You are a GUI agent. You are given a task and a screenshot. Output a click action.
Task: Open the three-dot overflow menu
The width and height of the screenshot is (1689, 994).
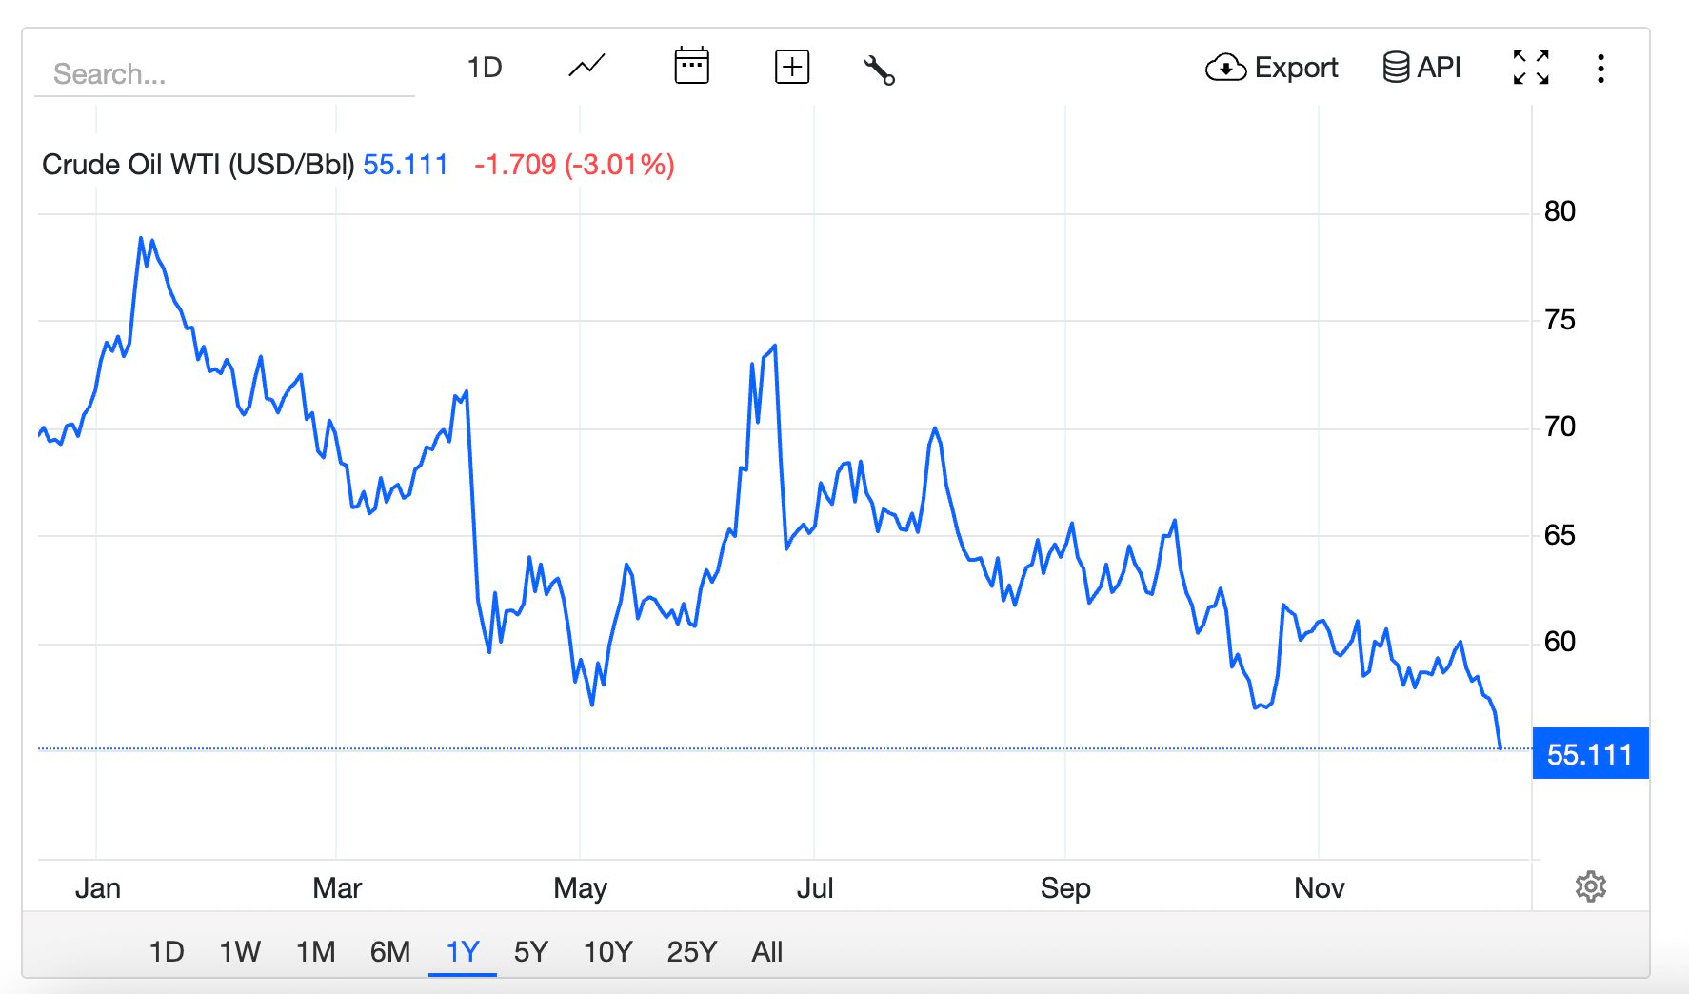1601,67
